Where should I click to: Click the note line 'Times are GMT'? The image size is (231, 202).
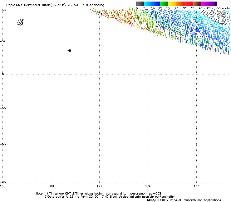60,194
